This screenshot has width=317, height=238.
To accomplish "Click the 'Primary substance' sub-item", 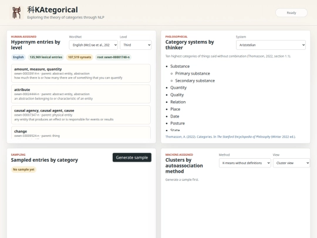I will (193, 73).
